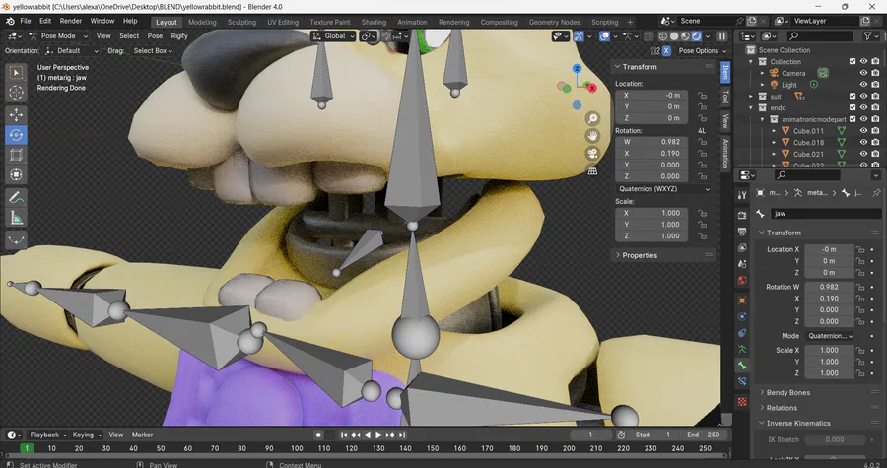Switch to wireframe viewport shading
Image resolution: width=887 pixels, height=468 pixels.
(662, 36)
